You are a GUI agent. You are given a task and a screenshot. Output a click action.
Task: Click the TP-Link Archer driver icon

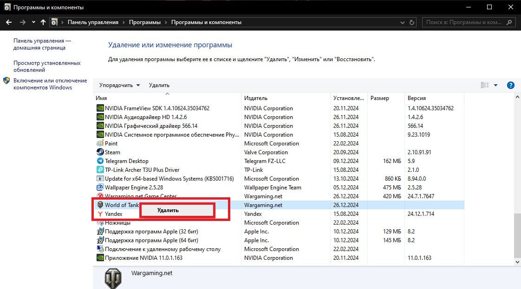tap(100, 170)
